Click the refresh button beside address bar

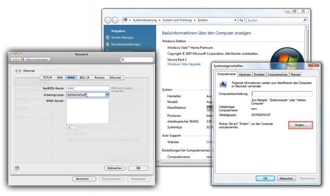click(x=241, y=20)
